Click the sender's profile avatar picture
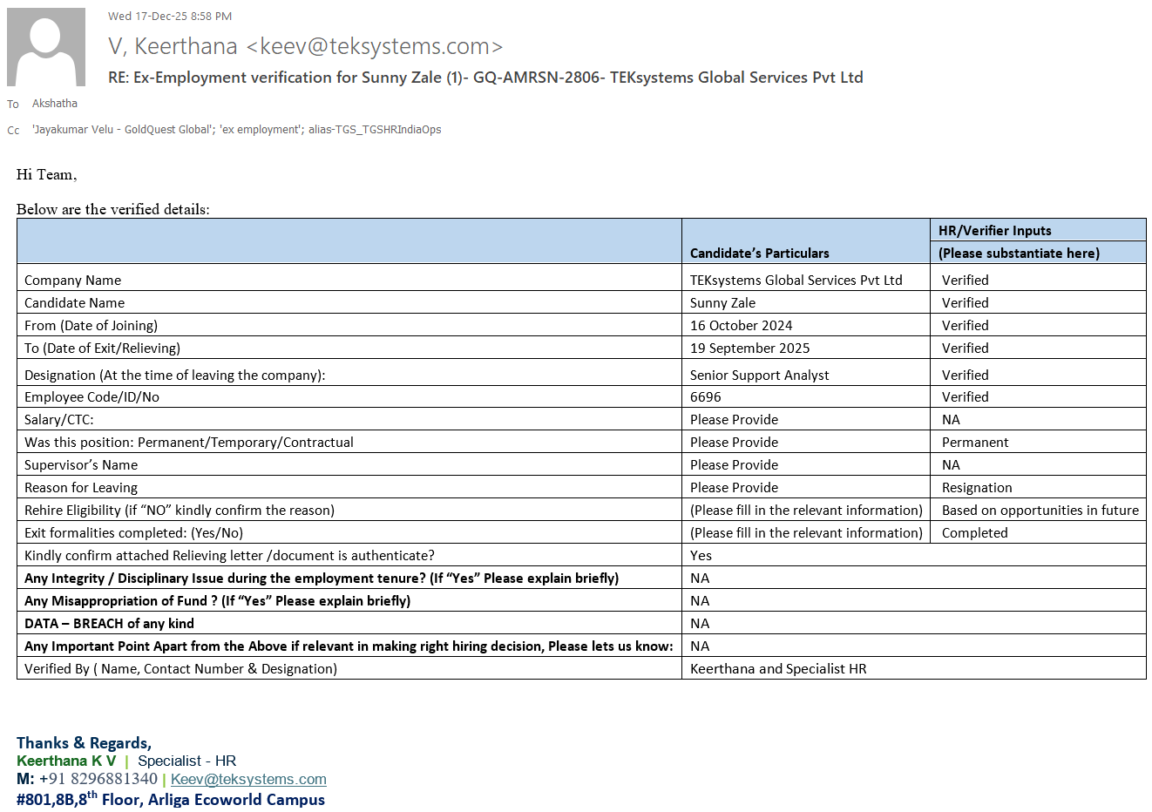1152x812 pixels. pos(46,47)
